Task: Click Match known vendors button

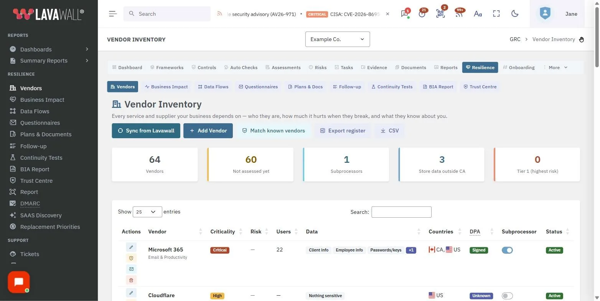Action: (274, 131)
